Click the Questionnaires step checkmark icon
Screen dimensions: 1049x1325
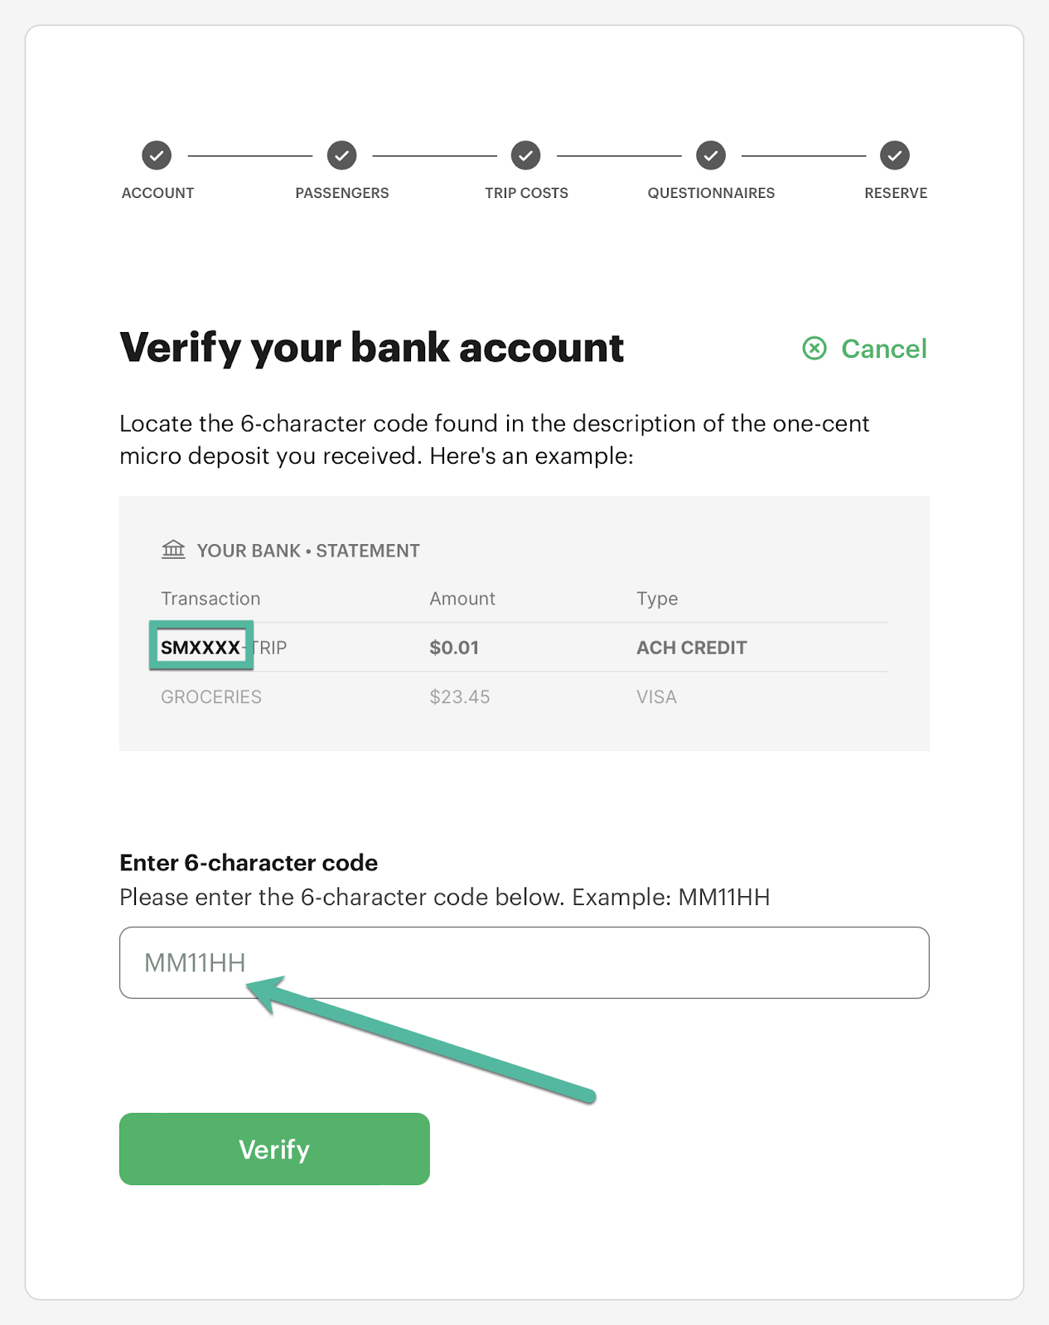coord(710,155)
